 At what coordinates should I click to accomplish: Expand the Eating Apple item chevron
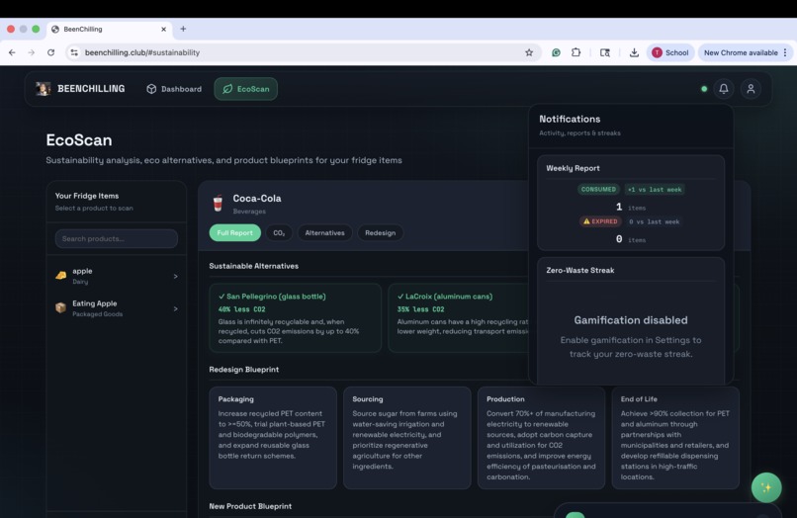[x=175, y=308]
